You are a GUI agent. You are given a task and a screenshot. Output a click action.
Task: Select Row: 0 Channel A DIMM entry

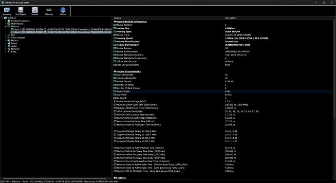[61, 29]
